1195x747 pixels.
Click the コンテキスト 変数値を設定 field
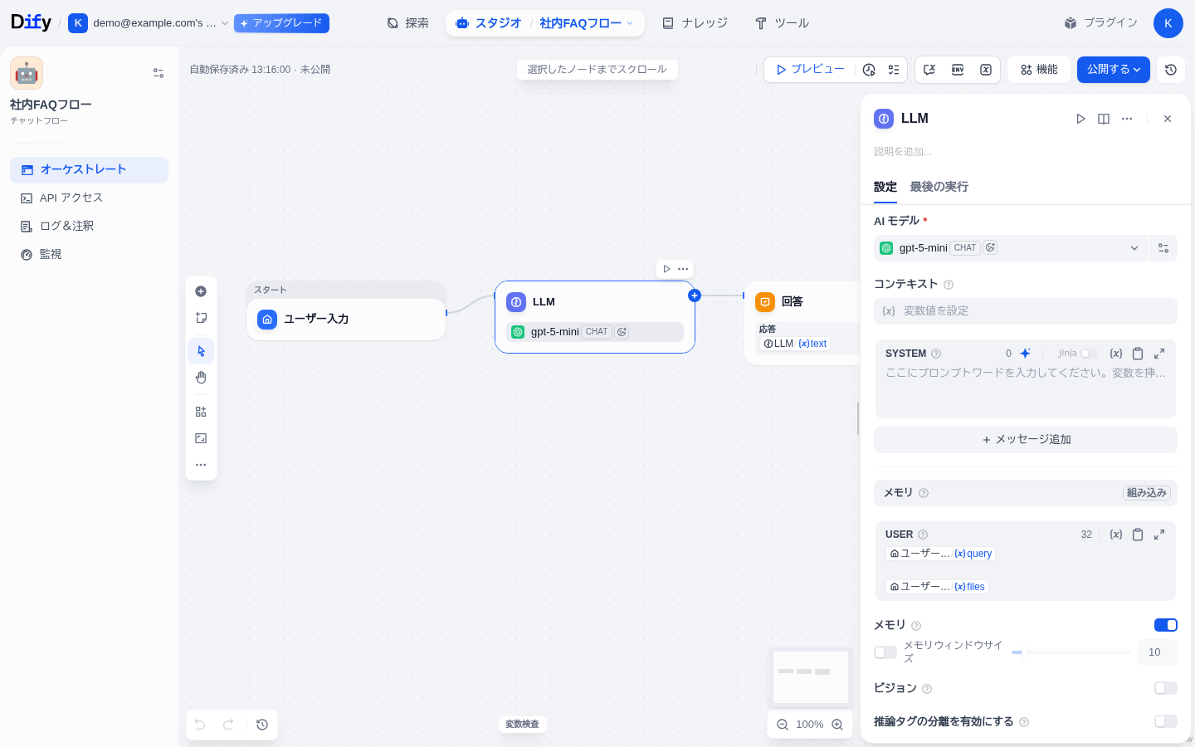(1026, 311)
